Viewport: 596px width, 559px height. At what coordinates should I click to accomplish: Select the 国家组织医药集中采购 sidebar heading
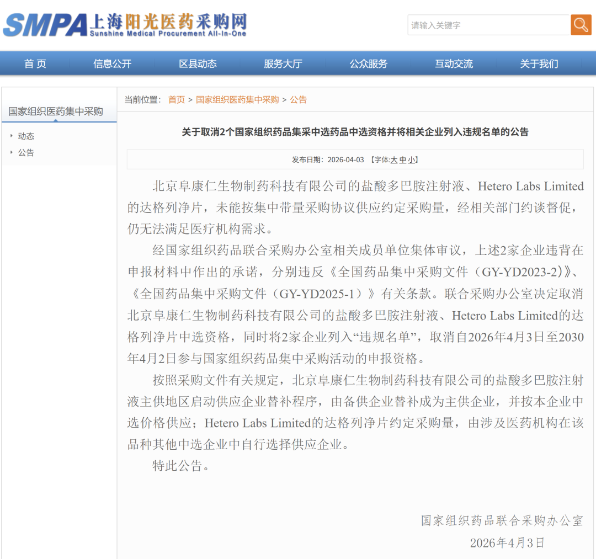[x=56, y=111]
